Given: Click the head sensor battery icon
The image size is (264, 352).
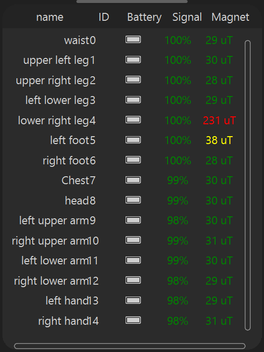Looking at the screenshot, I should coord(133,200).
